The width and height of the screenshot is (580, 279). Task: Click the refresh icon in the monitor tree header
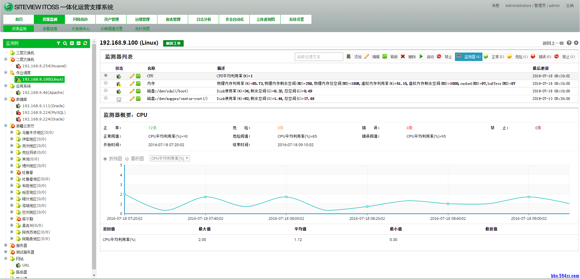coord(85,43)
